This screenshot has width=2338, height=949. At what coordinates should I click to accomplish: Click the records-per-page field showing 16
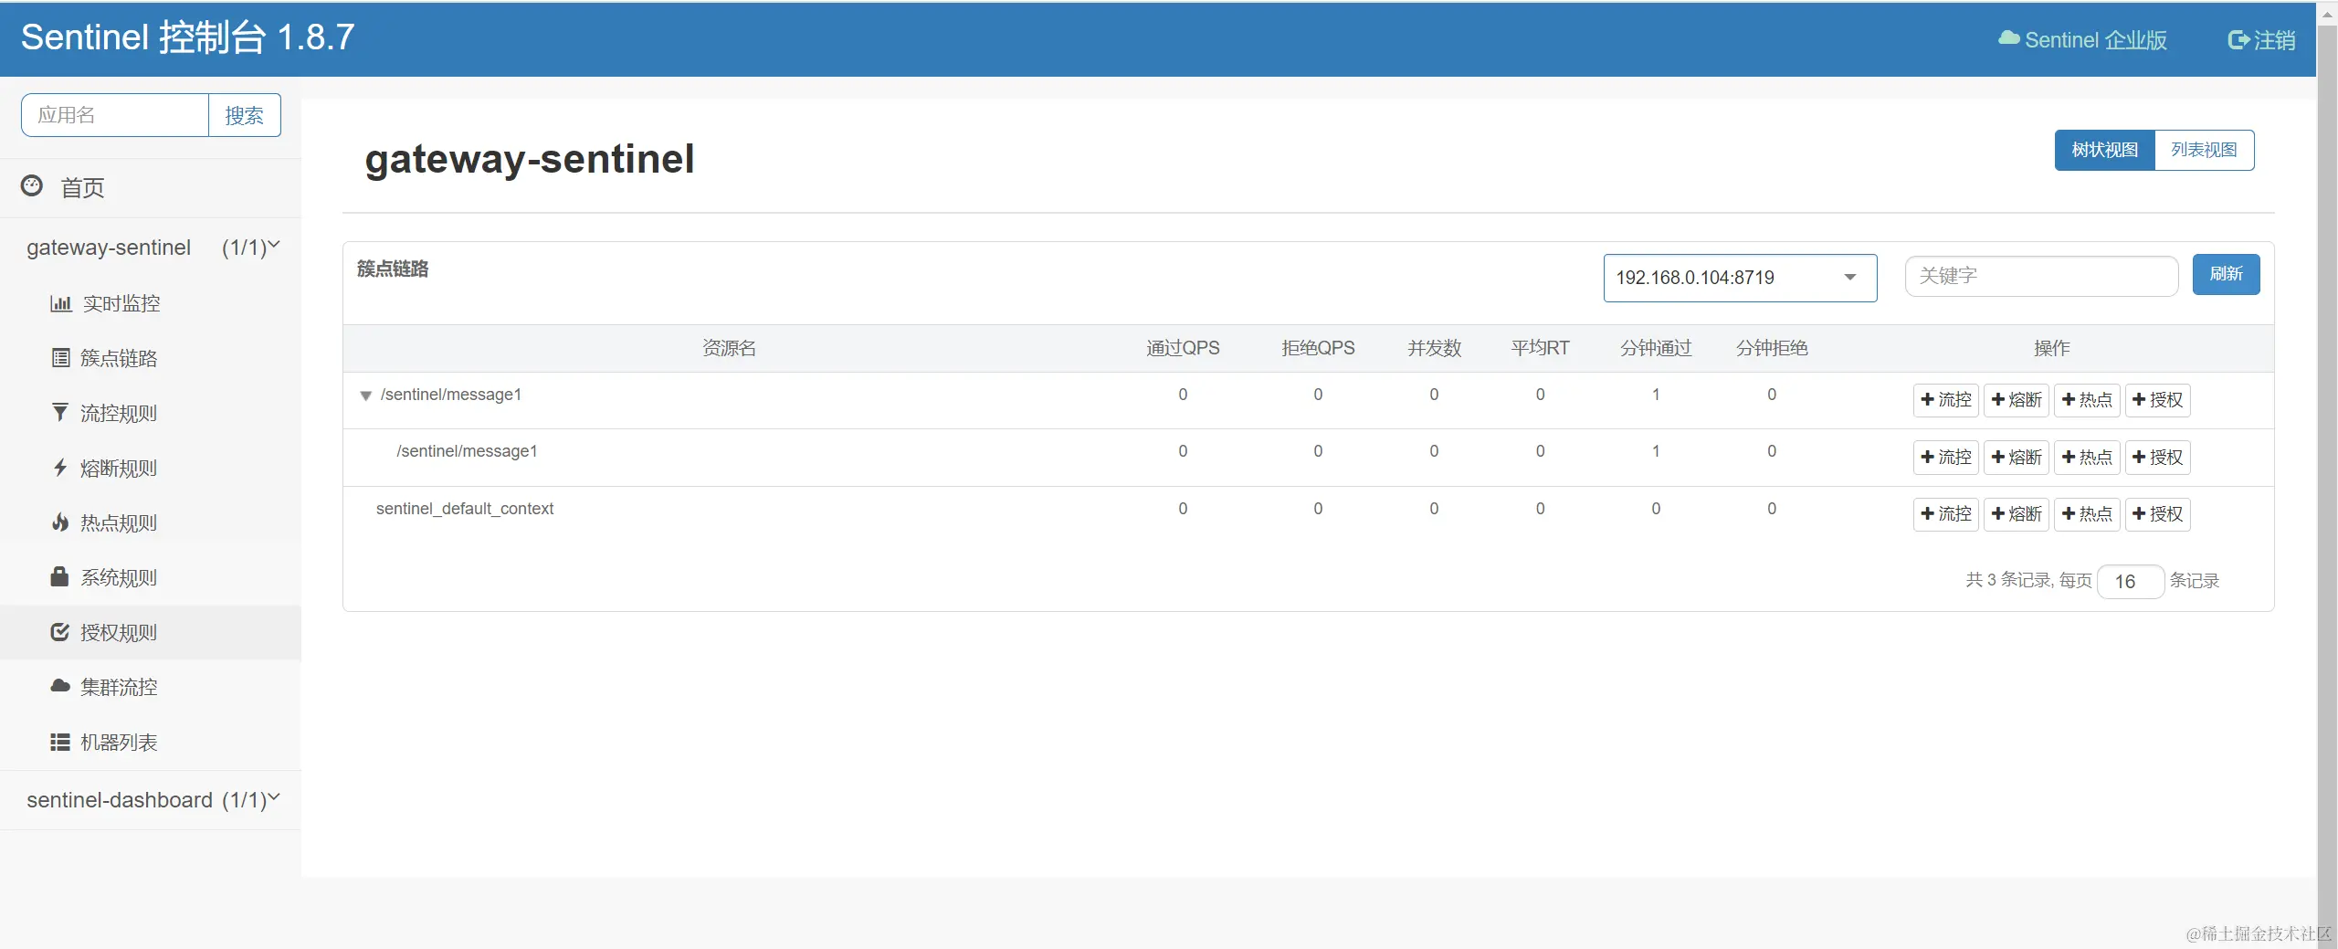tap(2131, 581)
